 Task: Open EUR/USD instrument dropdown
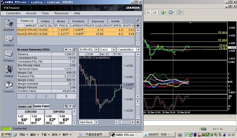[x=96, y=50]
